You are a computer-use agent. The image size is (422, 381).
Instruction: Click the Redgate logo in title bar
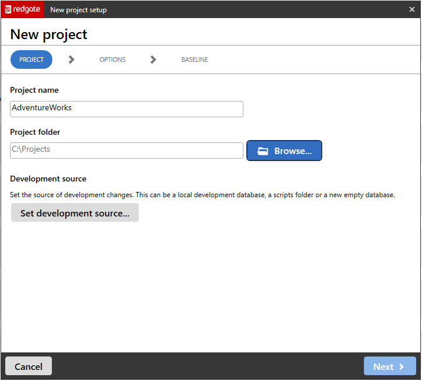point(22,9)
